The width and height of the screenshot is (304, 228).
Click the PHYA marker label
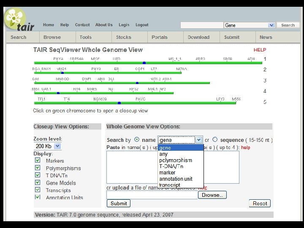(x=58, y=59)
